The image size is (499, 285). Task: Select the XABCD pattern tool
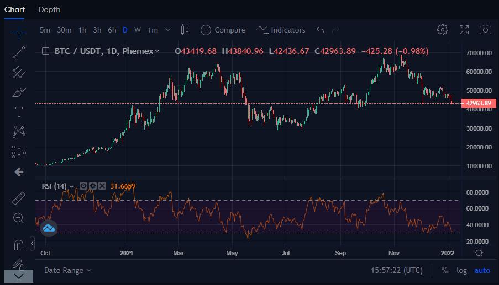point(19,131)
